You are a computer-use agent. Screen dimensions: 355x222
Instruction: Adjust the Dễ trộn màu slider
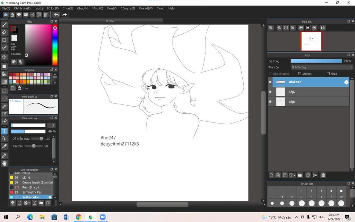[37, 139]
